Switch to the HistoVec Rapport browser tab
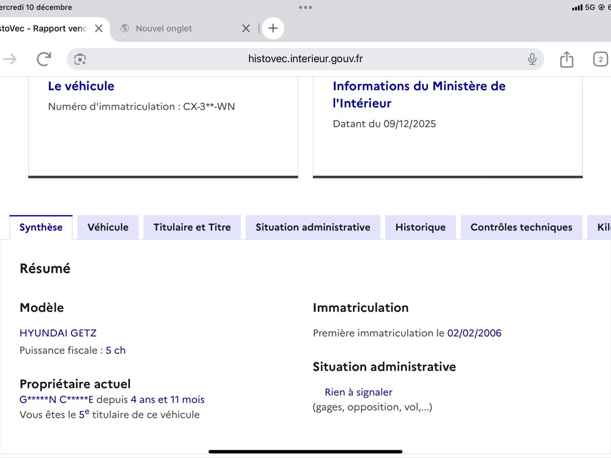 pos(44,28)
